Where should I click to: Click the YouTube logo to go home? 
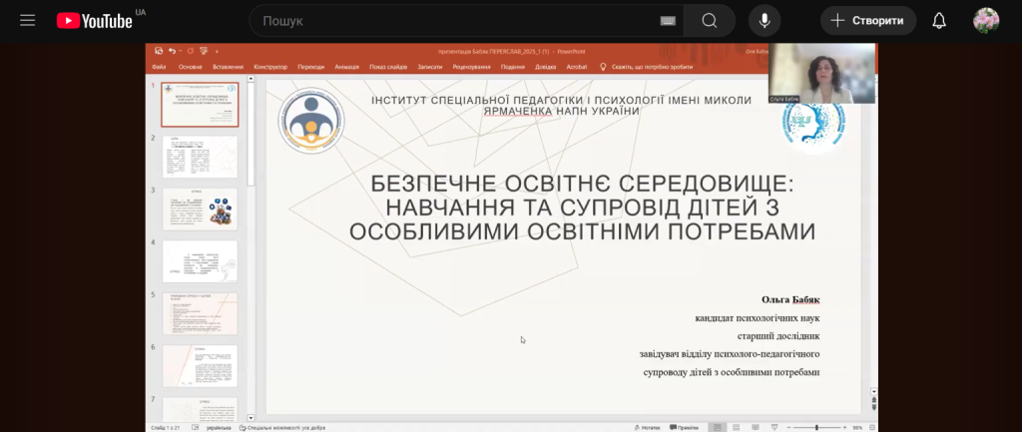pyautogui.click(x=95, y=21)
